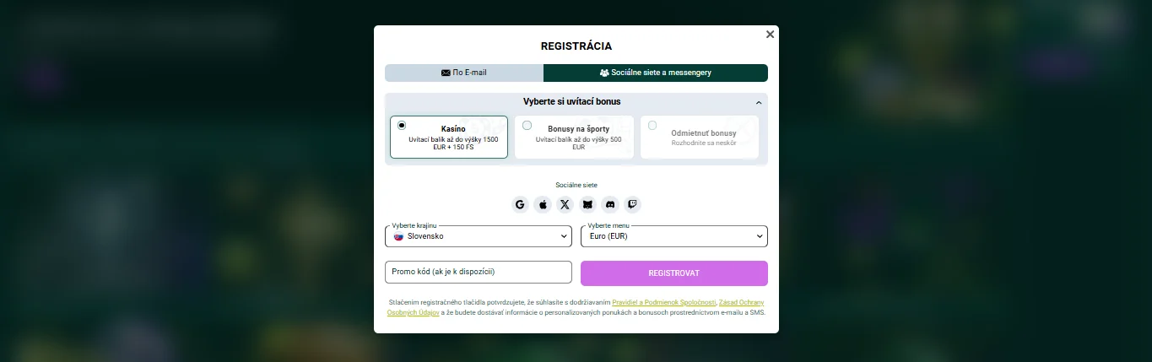Collapse the Vyberte si uvítací bonus section

759,103
